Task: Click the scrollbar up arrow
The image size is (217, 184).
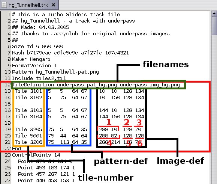Action: (214, 14)
